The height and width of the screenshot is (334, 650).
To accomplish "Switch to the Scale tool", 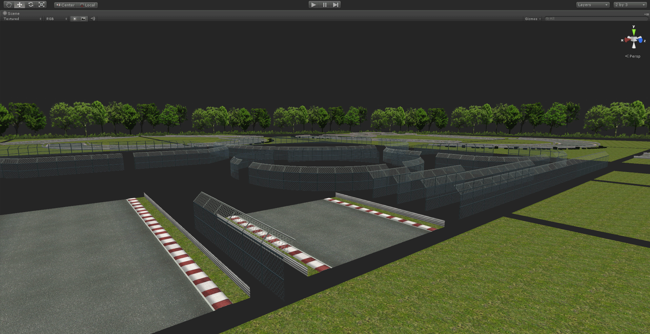I will [42, 4].
